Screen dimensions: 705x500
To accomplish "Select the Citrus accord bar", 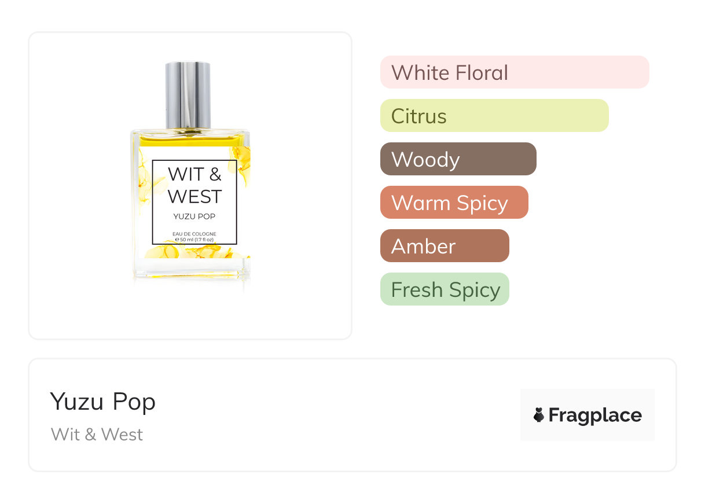I will click(494, 116).
